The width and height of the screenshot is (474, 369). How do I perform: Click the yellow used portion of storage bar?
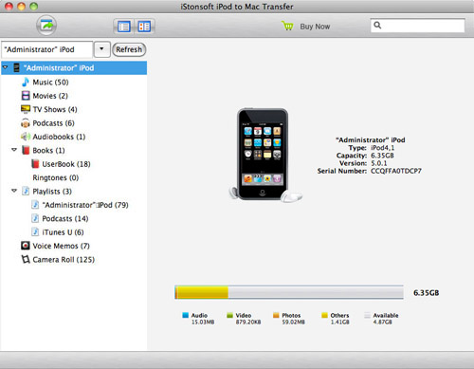coord(202,292)
